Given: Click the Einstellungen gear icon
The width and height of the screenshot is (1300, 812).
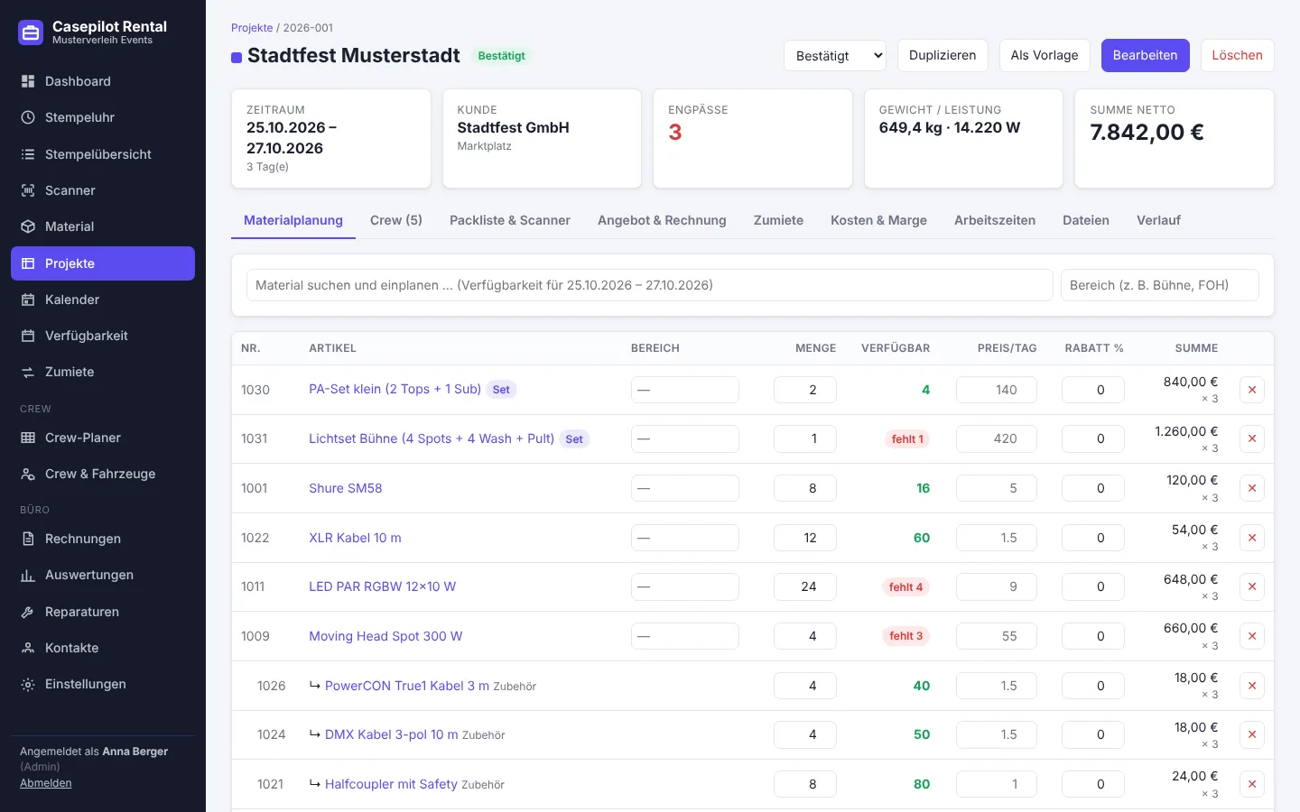Looking at the screenshot, I should click(28, 684).
